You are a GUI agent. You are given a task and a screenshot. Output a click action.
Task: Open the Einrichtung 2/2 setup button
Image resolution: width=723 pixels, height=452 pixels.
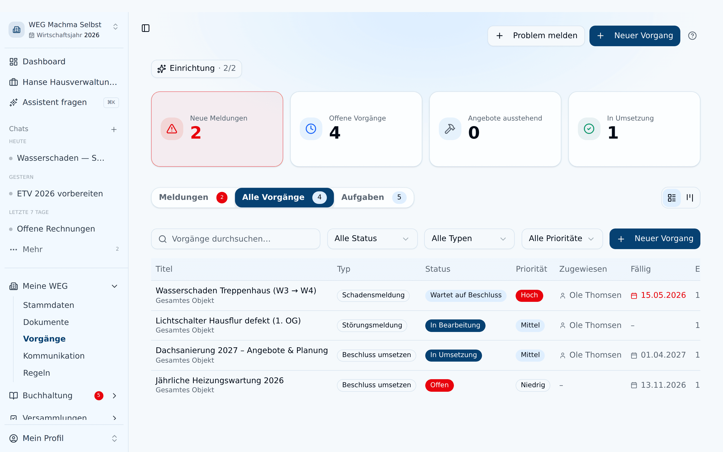pos(196,69)
